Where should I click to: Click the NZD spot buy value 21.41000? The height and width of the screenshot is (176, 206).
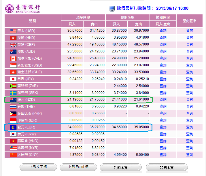click(119, 99)
